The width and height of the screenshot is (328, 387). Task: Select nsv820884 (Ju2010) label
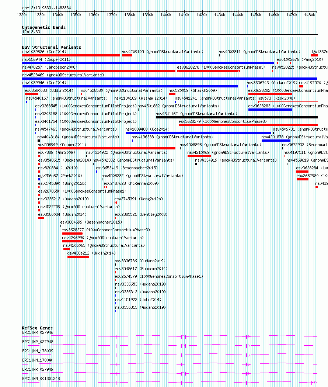tap(58, 168)
